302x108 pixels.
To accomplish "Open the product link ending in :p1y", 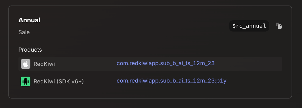I will [x=171, y=81].
